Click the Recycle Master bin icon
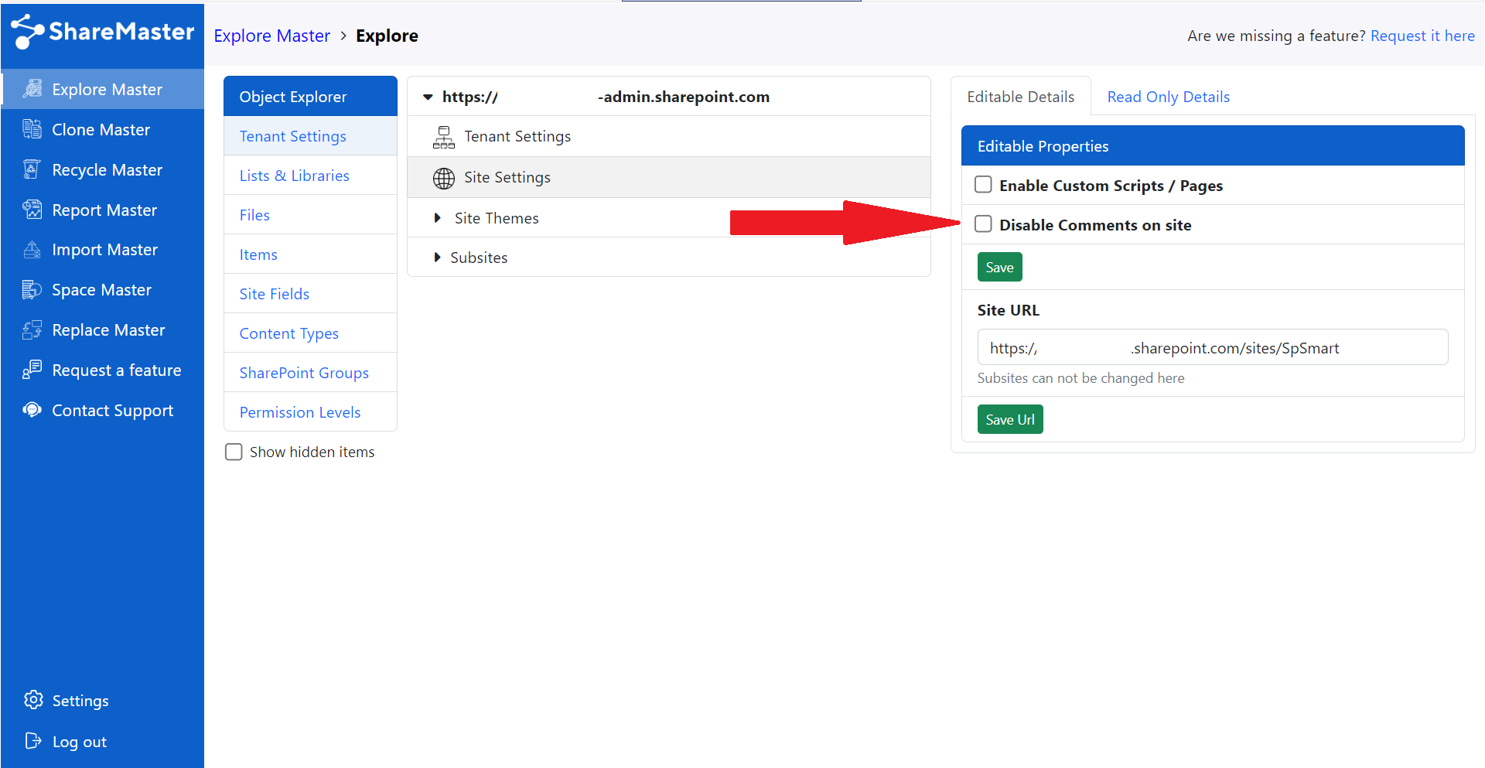1485x768 pixels. click(32, 169)
